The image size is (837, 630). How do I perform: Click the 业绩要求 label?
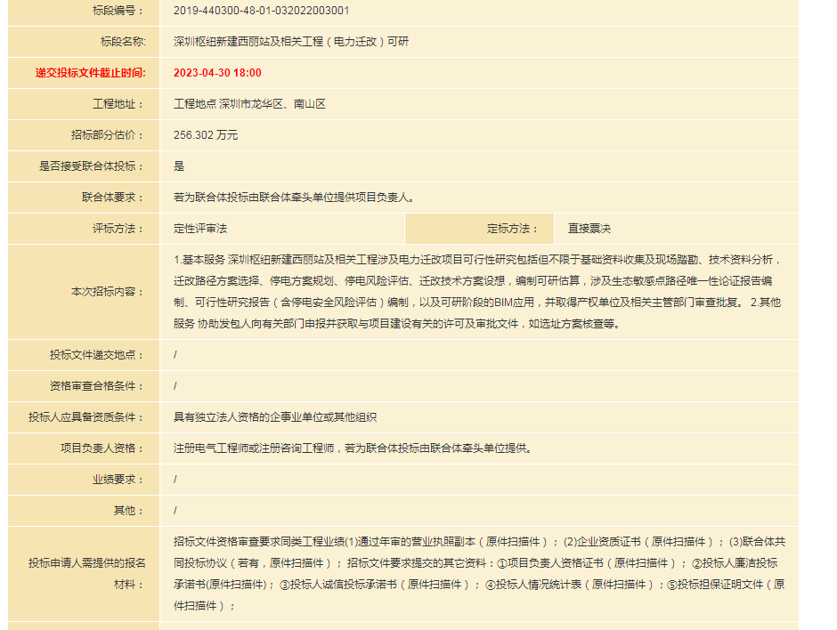coord(118,480)
